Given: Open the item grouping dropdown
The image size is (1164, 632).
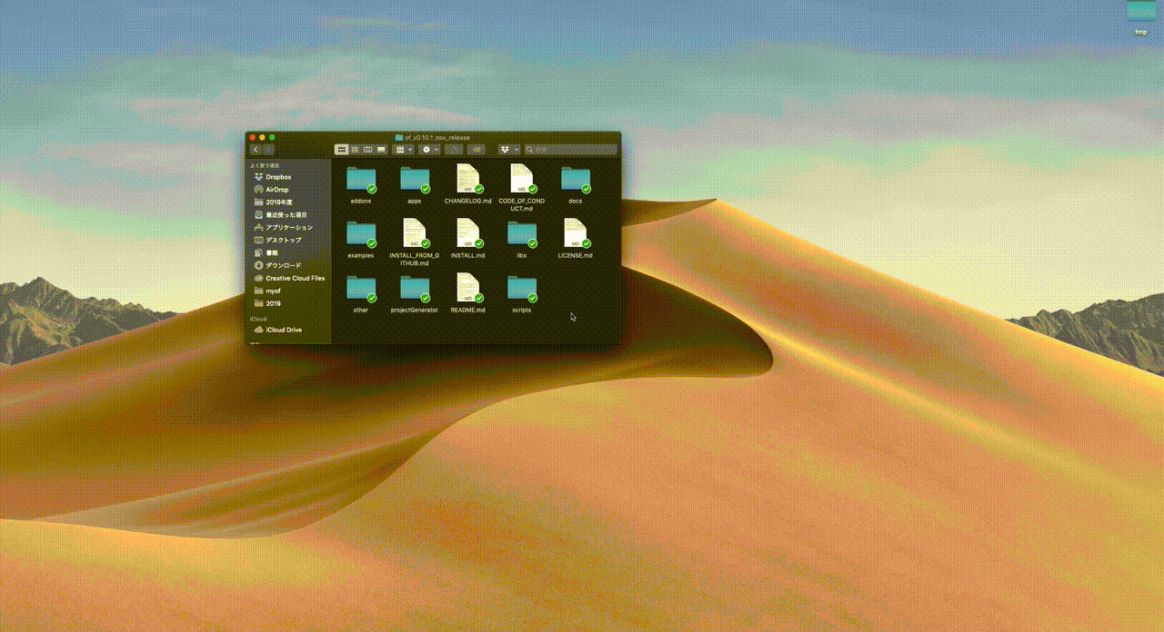Looking at the screenshot, I should point(402,149).
